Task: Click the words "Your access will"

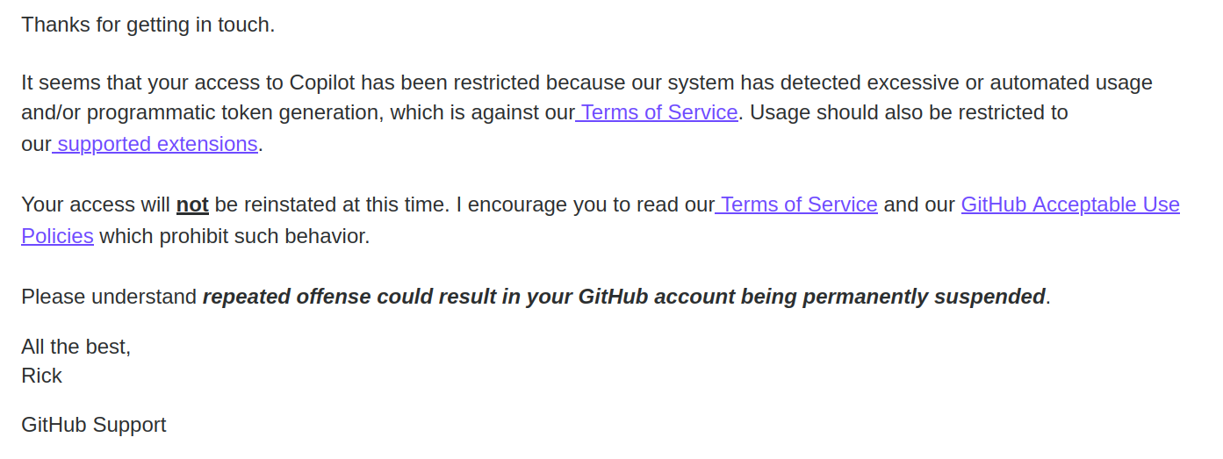Action: coord(96,204)
